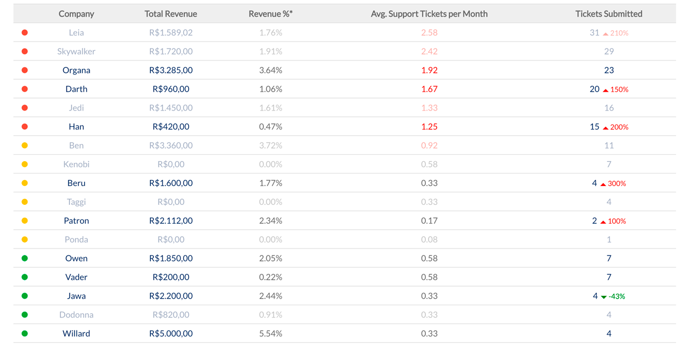Click the yellow status dot for Patron
Screen dimensions: 690x345
24,220
